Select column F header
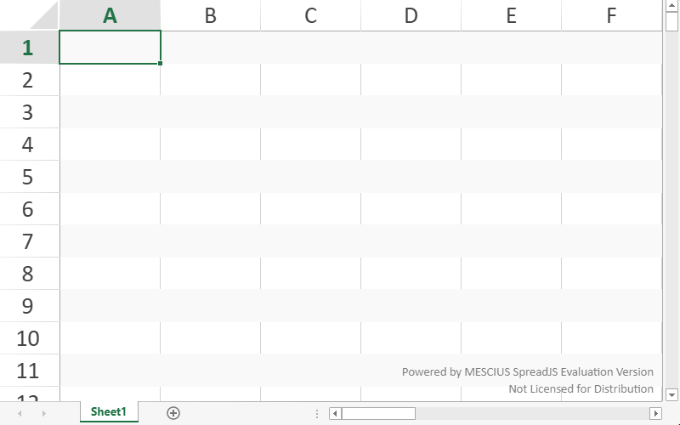This screenshot has height=425, width=680. 611,15
